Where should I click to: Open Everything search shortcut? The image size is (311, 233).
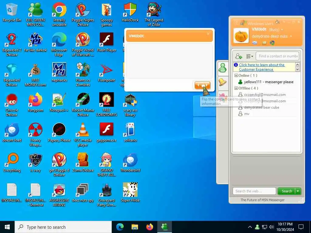12,163
